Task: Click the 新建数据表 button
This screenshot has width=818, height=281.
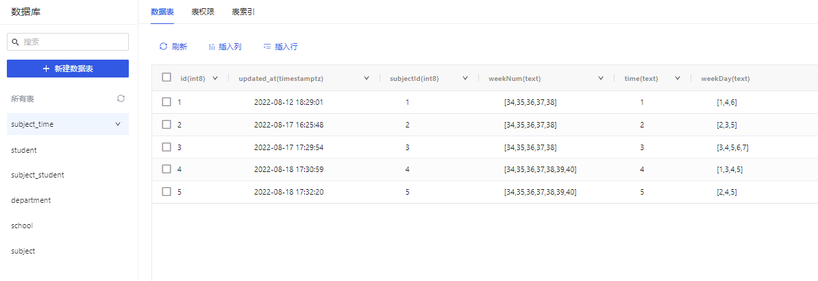Action: 68,69
